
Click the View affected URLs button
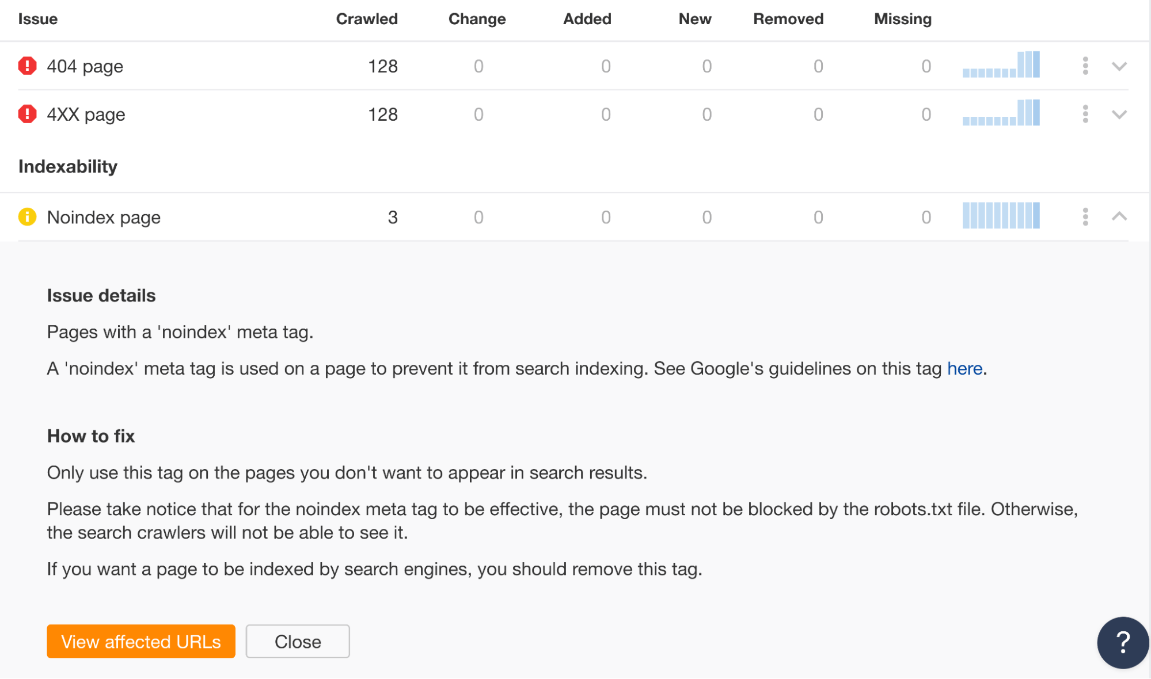(140, 641)
